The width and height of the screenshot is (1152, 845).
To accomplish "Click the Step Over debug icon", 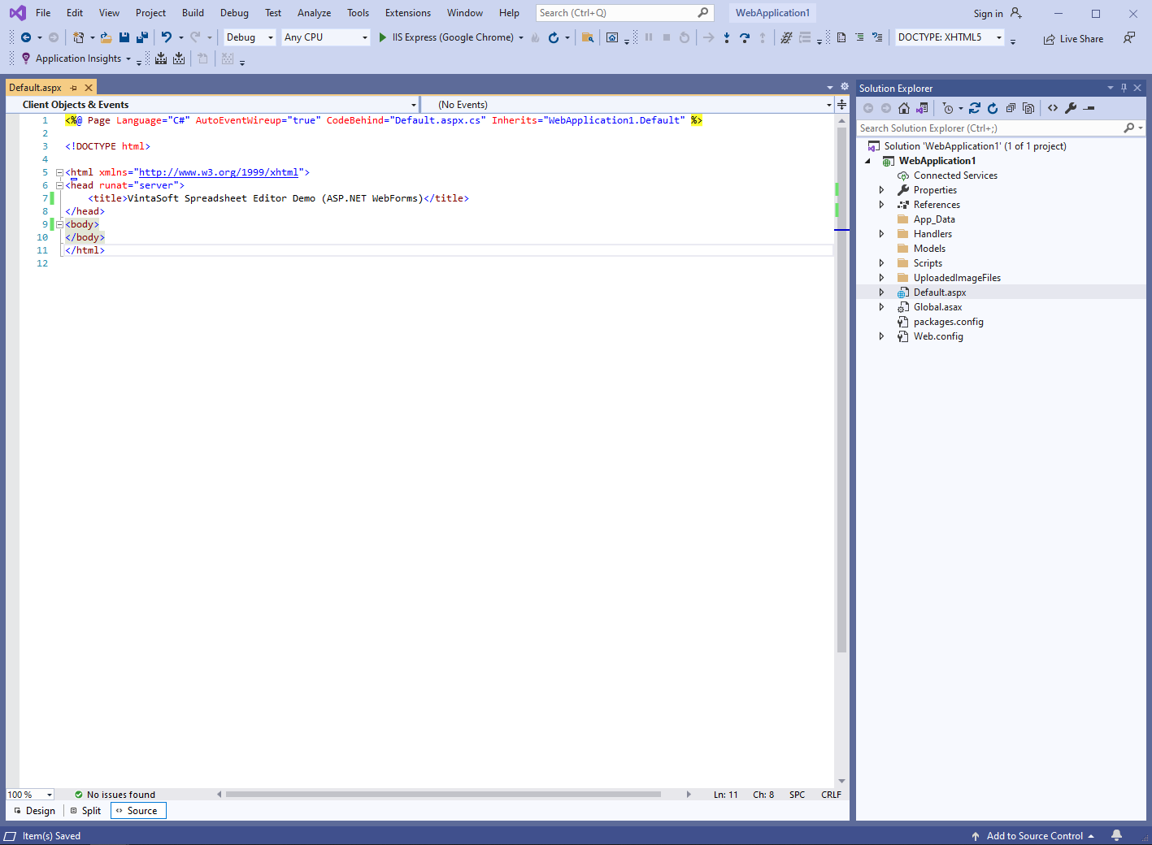I will tap(745, 37).
